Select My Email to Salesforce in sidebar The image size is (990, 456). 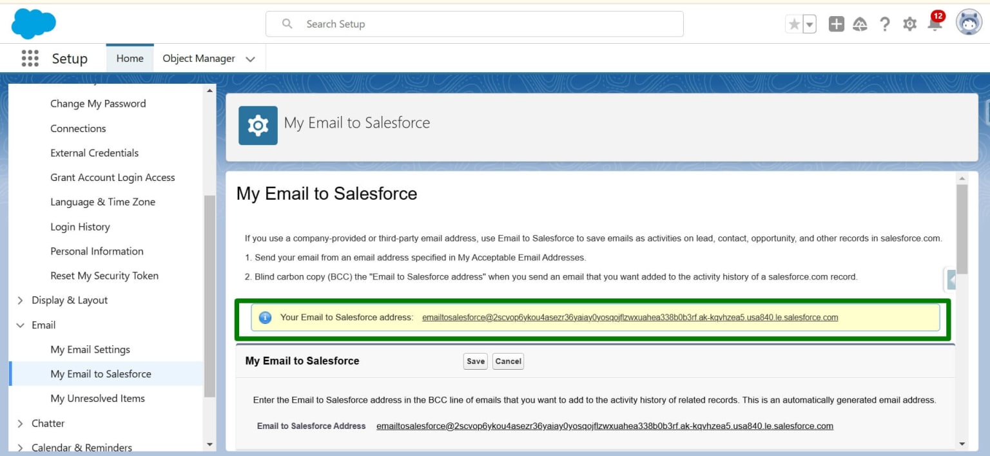click(101, 374)
